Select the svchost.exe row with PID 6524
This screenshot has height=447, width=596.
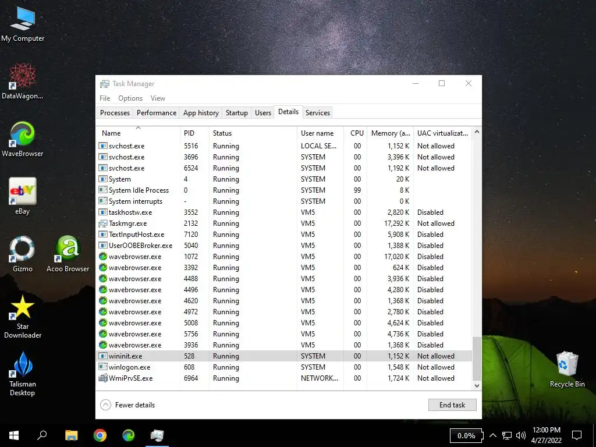[x=284, y=168]
